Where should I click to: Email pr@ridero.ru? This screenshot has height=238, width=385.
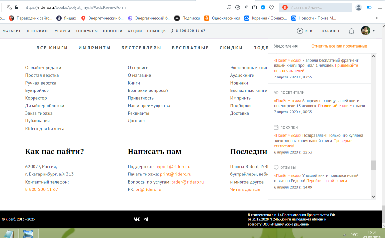pos(148,189)
